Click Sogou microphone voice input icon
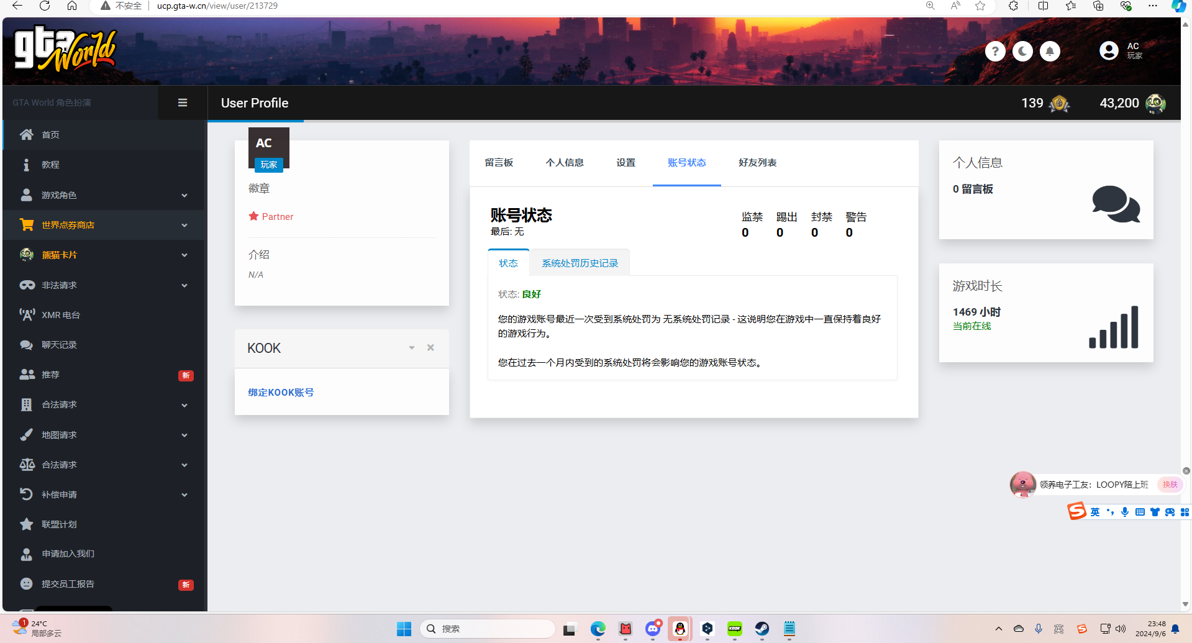Image resolution: width=1192 pixels, height=643 pixels. point(1125,512)
